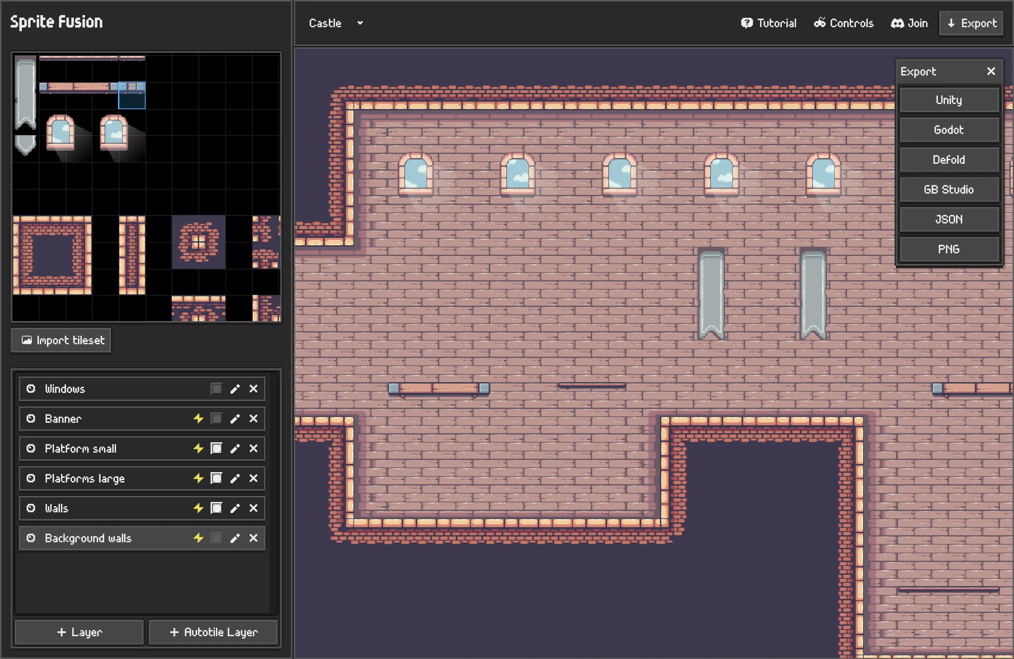Click the Banner layer autotile lightning icon

point(198,418)
